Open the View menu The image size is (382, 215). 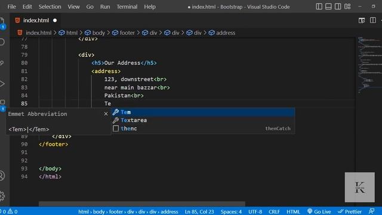point(73,7)
